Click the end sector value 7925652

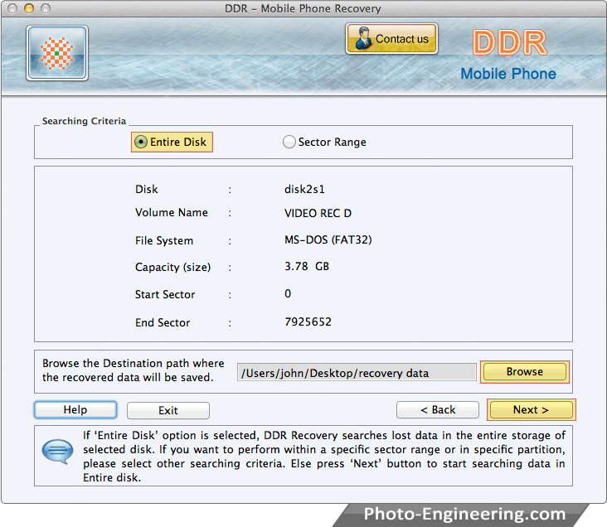click(x=308, y=322)
